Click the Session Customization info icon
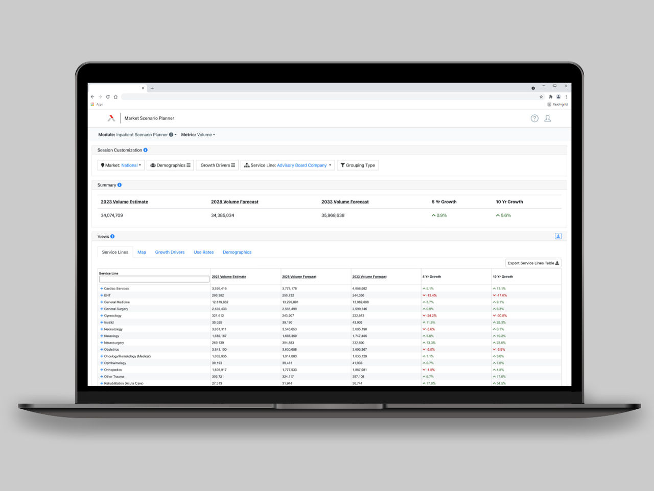 (x=146, y=150)
